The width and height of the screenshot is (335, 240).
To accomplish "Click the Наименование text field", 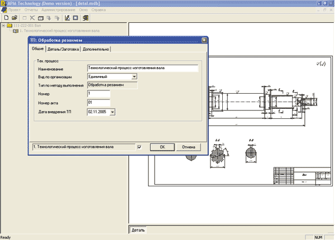I will pyautogui.click(x=142, y=68).
